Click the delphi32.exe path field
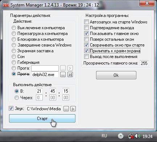 (45, 75)
